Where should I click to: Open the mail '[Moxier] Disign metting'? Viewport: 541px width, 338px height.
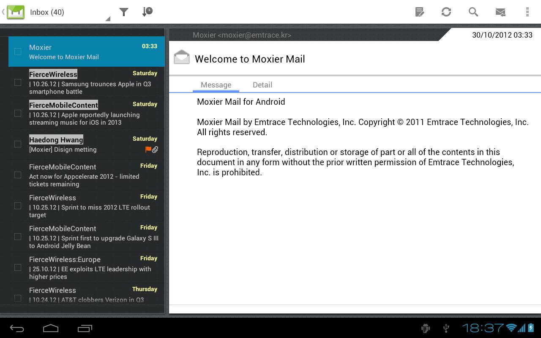[x=87, y=144]
